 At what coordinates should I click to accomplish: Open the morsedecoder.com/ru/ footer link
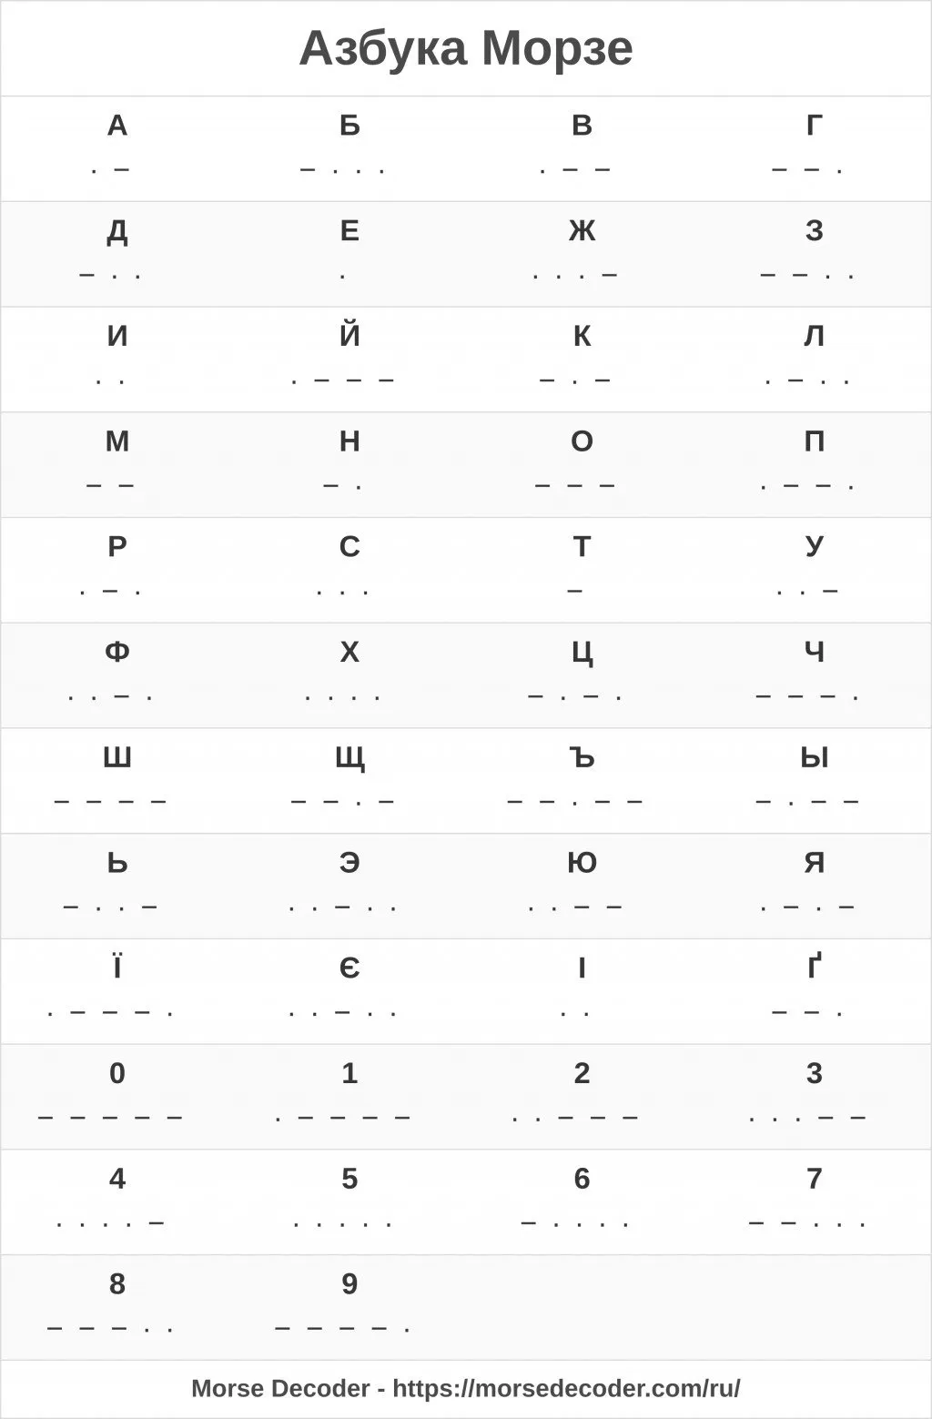(566, 1389)
